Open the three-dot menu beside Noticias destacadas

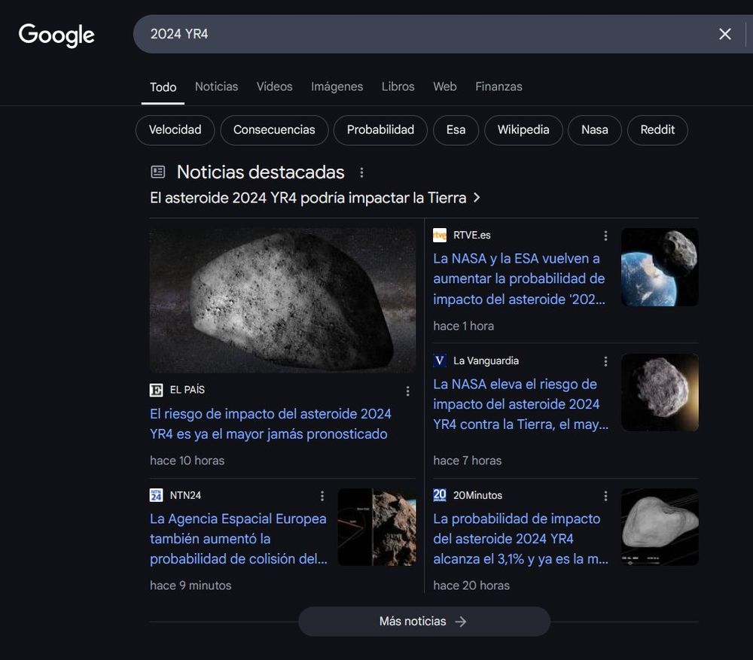pyautogui.click(x=361, y=172)
